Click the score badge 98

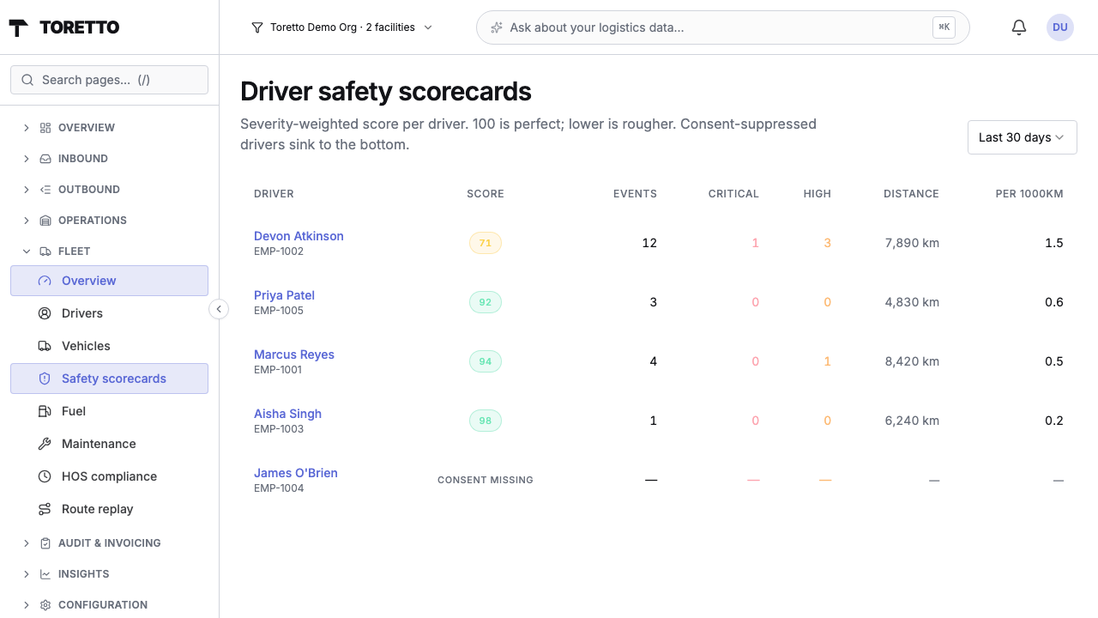(x=486, y=421)
